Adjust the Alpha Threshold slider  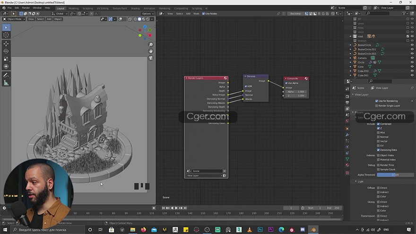click(x=395, y=175)
